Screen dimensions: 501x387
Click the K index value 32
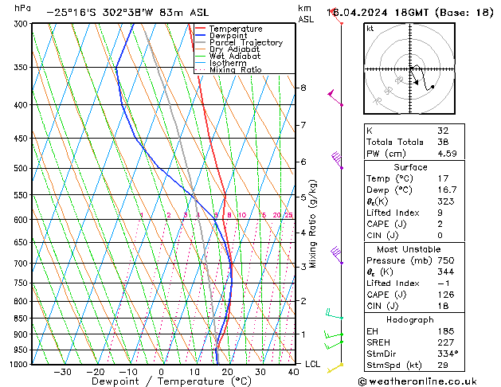point(443,131)
